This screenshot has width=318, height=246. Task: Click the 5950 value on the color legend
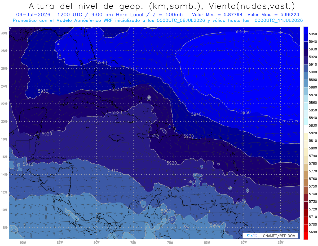point(313,34)
